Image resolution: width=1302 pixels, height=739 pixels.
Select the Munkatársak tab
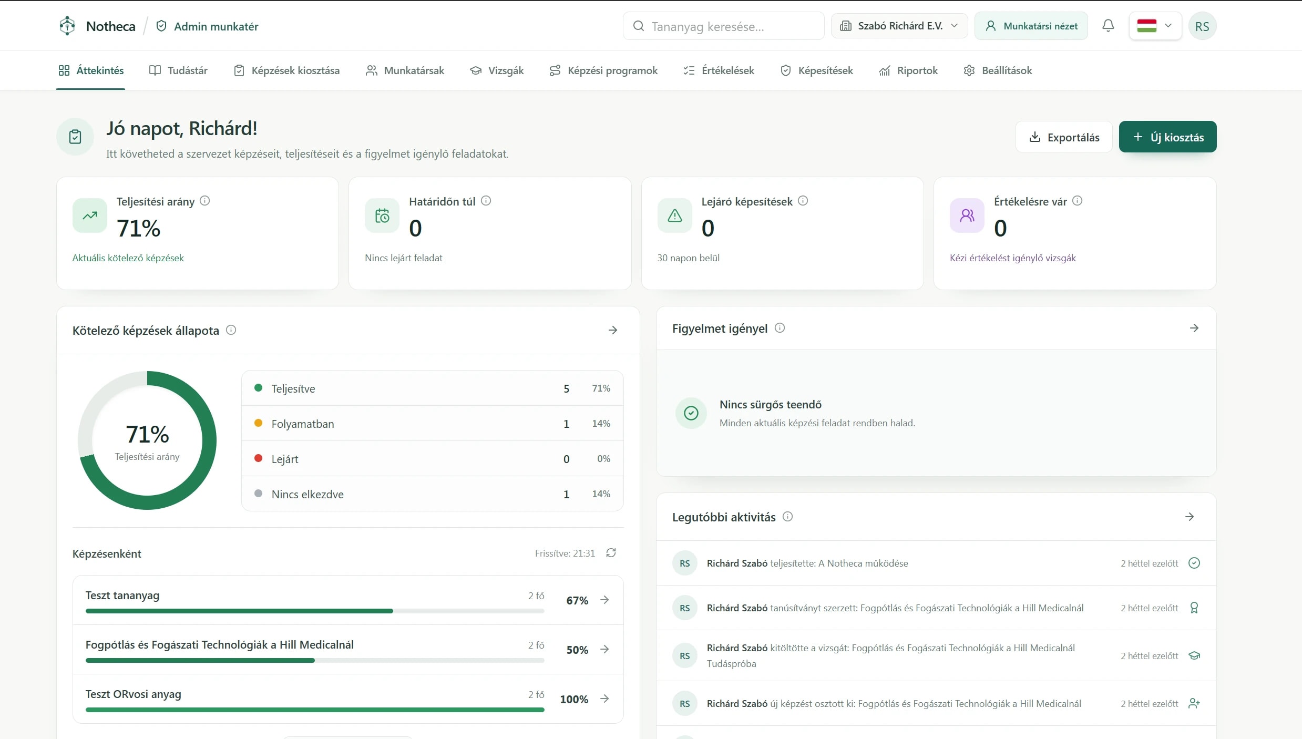tap(405, 70)
